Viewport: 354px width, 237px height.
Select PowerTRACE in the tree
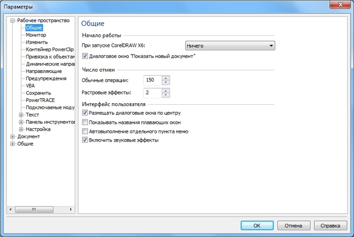(x=40, y=100)
